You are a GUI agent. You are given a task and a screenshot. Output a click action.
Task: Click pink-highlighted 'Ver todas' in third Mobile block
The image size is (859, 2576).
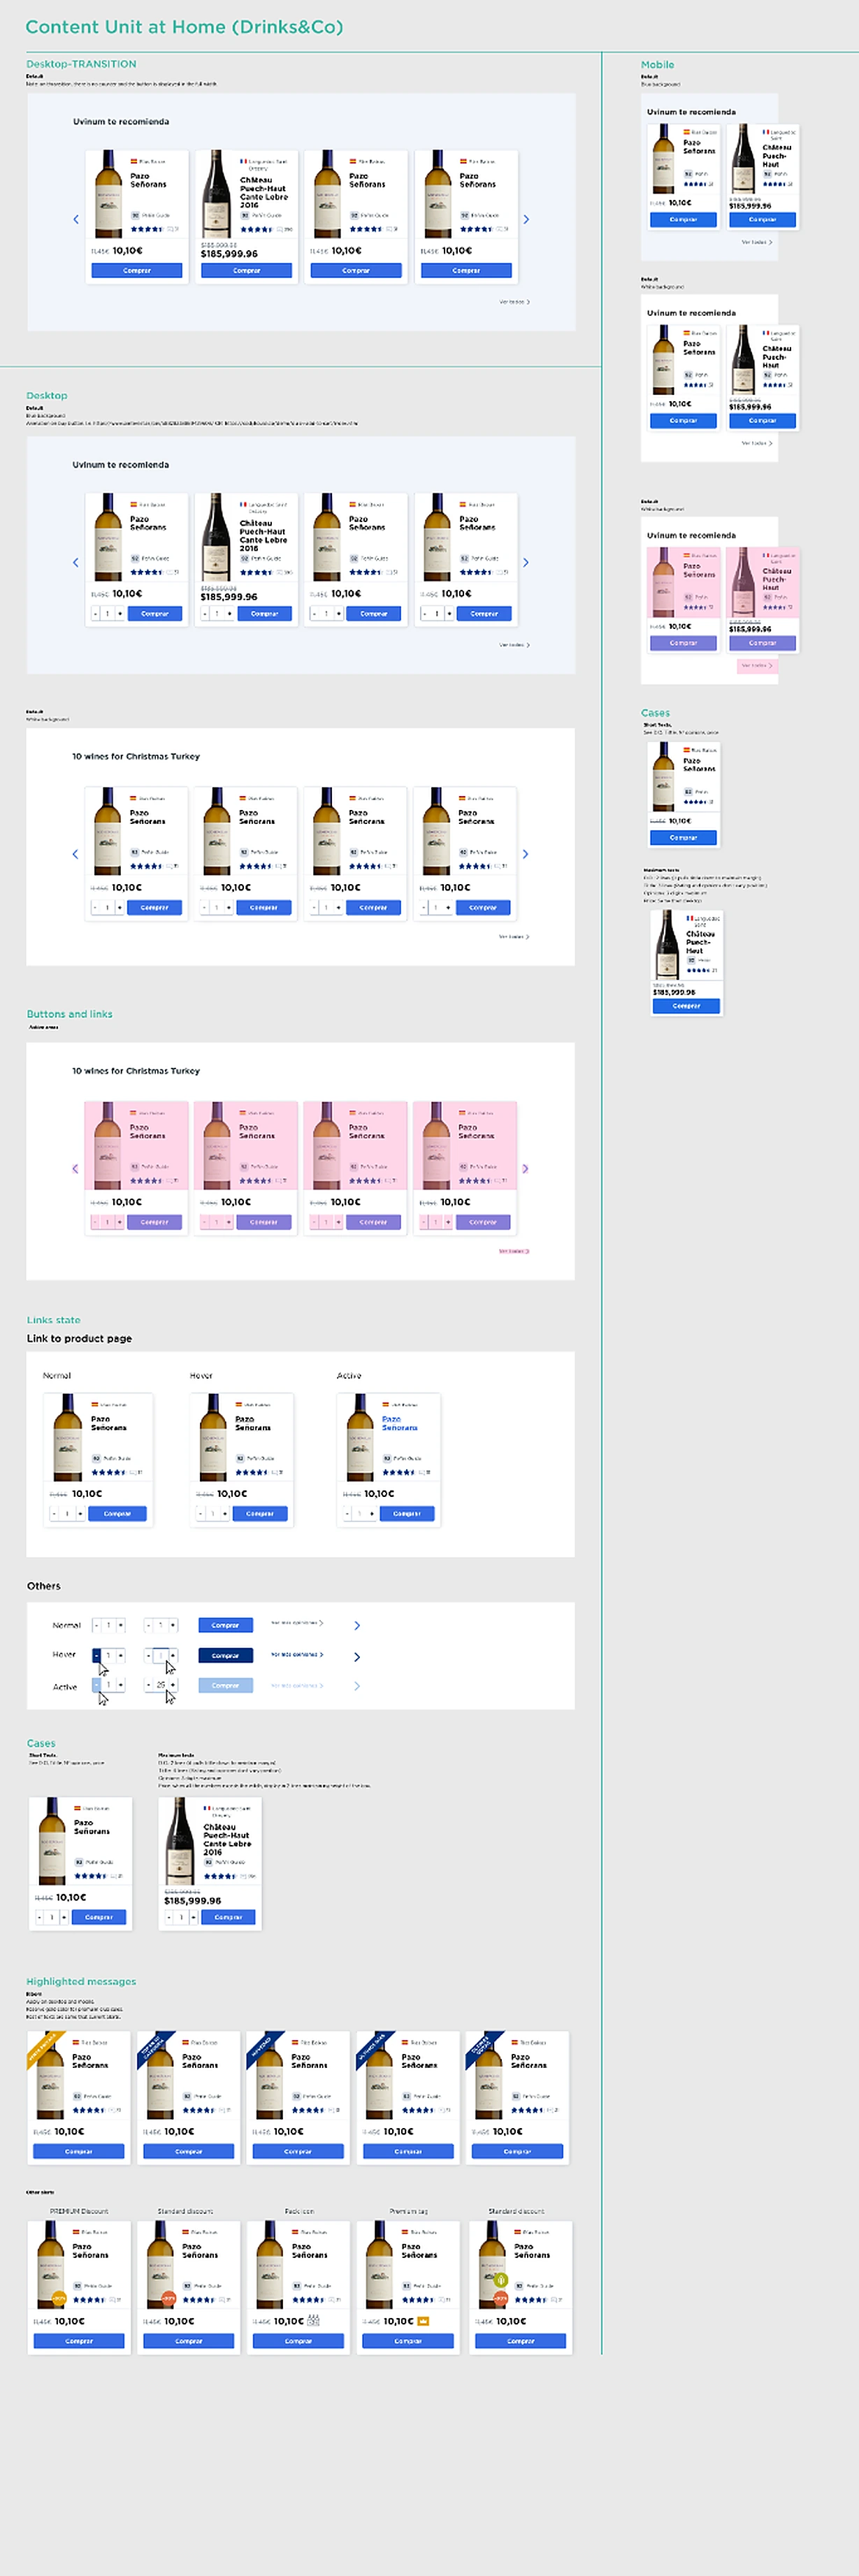tap(757, 665)
